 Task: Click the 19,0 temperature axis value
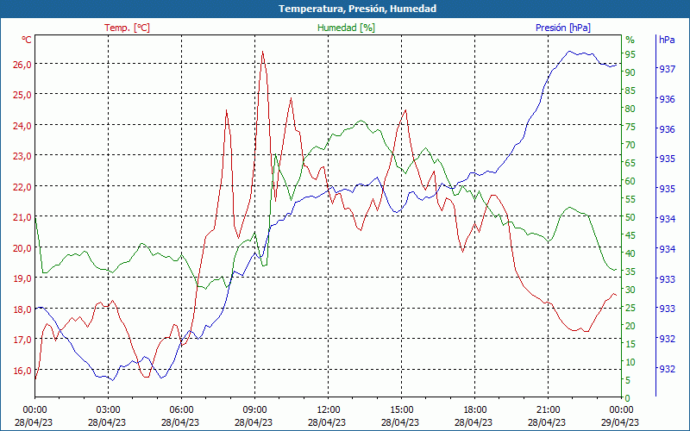click(23, 278)
